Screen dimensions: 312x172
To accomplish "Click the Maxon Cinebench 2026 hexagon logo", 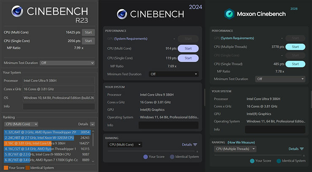I will [x=229, y=14].
